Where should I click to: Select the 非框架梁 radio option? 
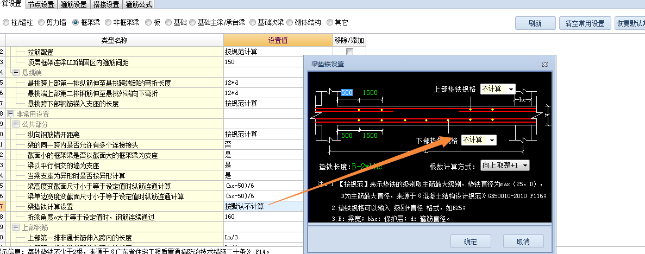(108, 23)
